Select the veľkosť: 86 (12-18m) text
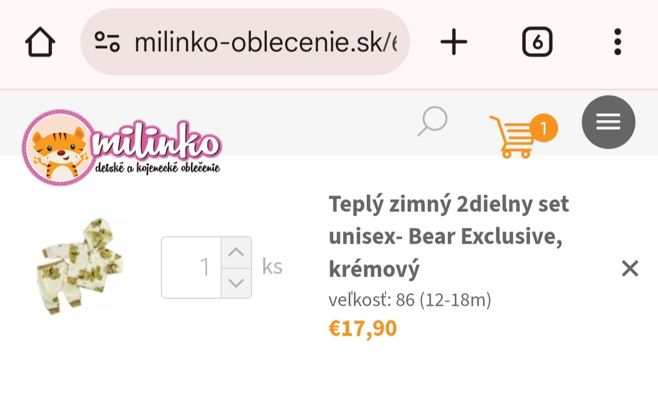Image resolution: width=658 pixels, height=396 pixels. coord(409,300)
